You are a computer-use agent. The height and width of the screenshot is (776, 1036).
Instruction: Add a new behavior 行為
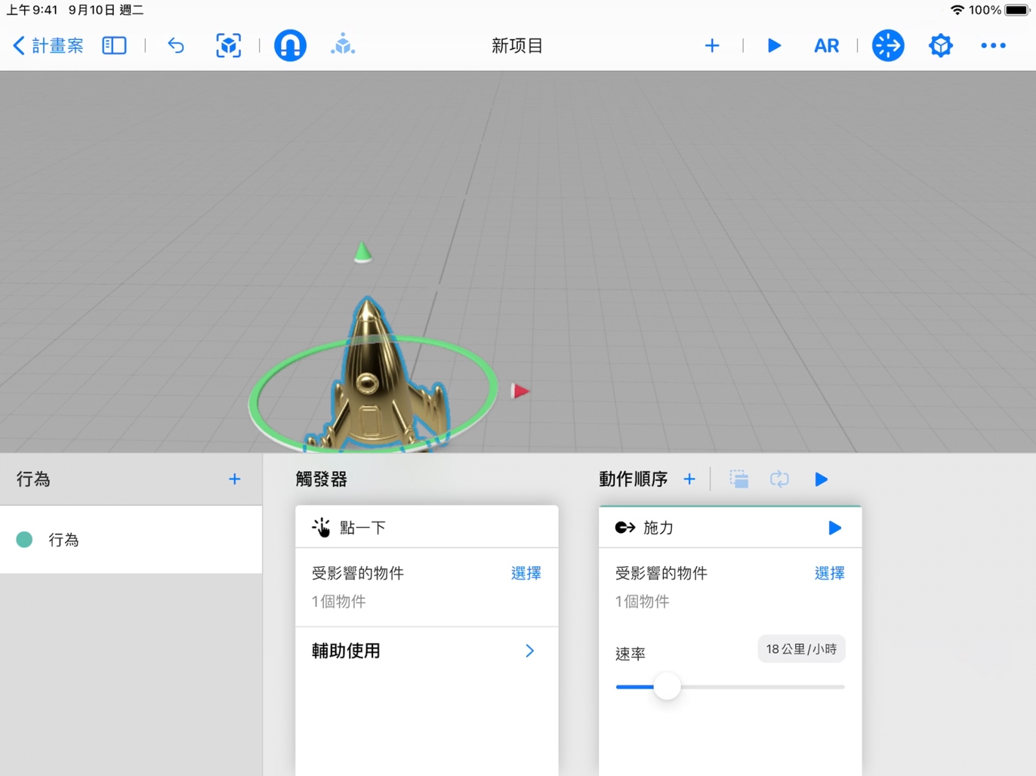coord(235,479)
